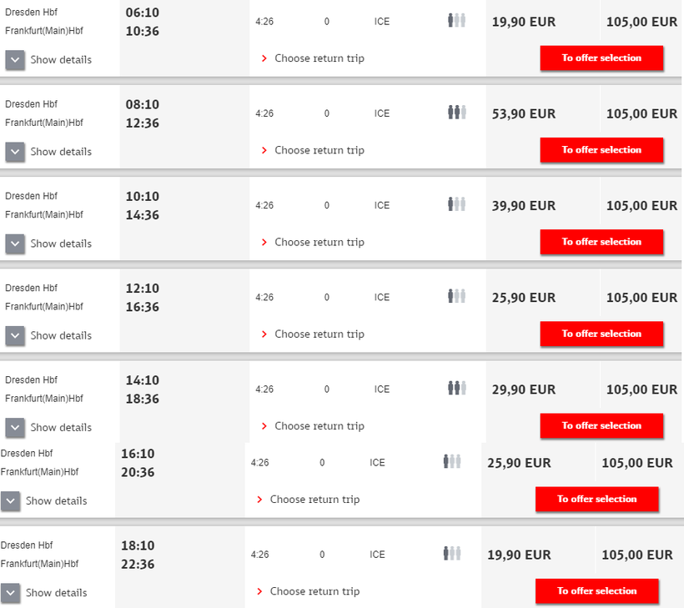This screenshot has width=684, height=608.
Task: Open offer selection for 08:10 train
Action: (x=601, y=150)
